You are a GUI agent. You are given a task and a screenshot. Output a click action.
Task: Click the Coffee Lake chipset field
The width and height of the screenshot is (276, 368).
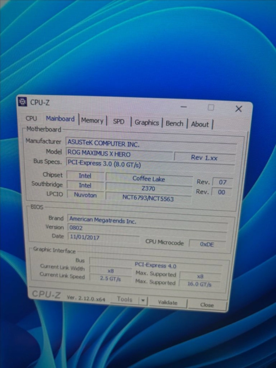tap(149, 179)
